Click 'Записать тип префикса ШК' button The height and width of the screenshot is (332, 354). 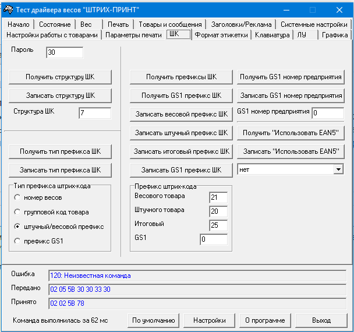tap(60, 170)
